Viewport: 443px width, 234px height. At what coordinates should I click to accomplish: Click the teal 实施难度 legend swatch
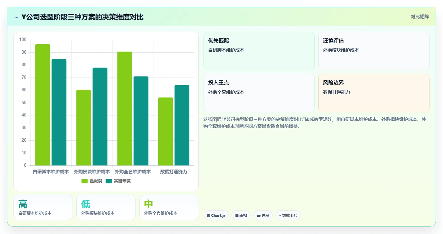coord(109,181)
